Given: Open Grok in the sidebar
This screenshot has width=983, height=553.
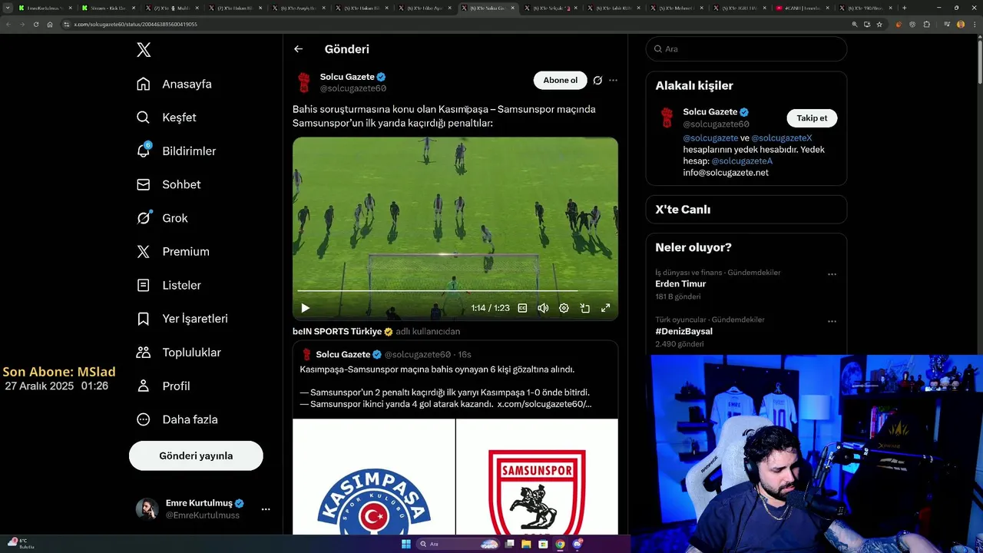Looking at the screenshot, I should [x=163, y=218].
